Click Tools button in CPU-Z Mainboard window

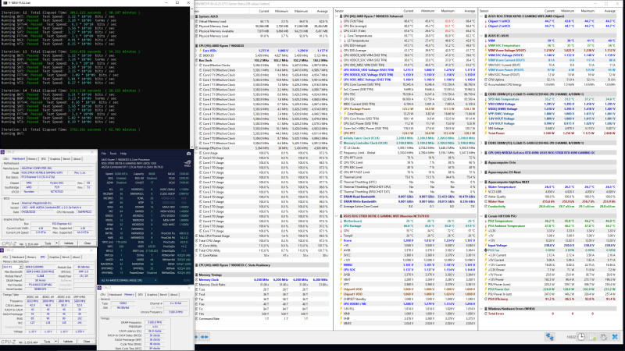click(x=48, y=243)
